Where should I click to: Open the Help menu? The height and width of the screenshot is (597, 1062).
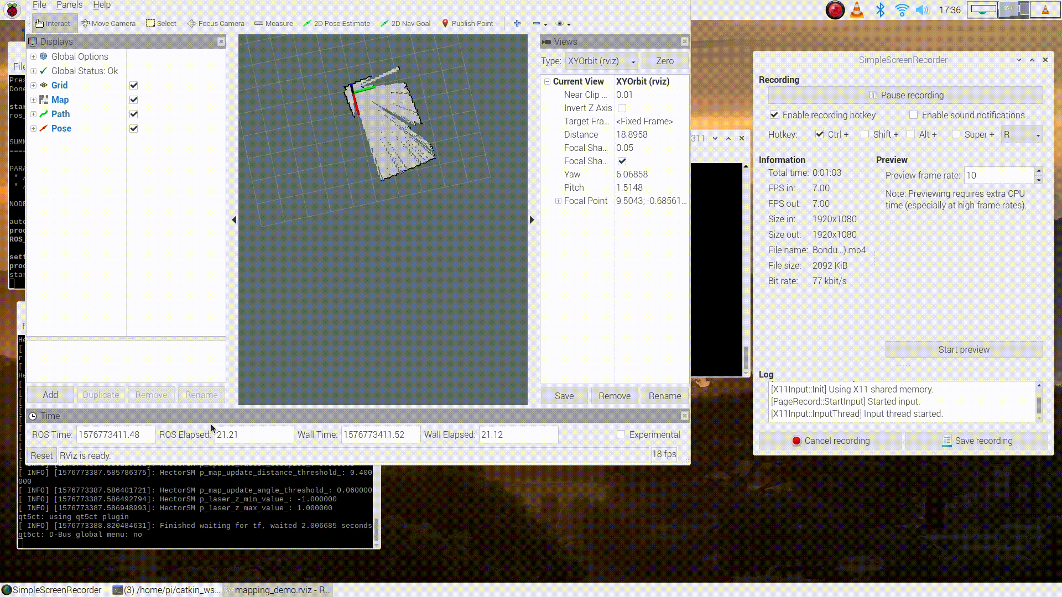click(101, 5)
